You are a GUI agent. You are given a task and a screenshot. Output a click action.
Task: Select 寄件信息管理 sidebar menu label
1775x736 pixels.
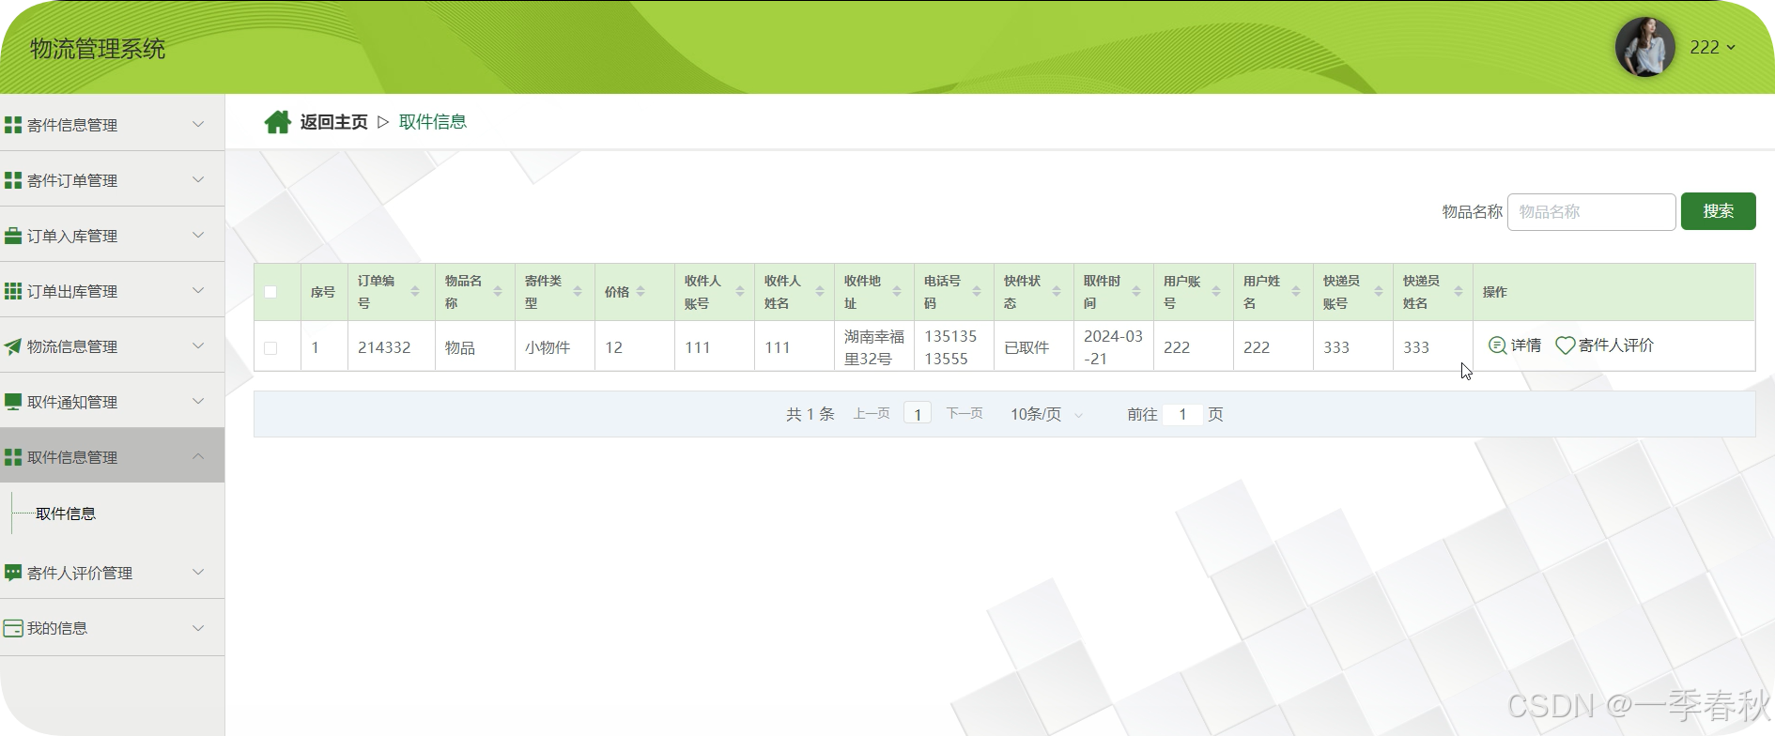click(x=72, y=125)
